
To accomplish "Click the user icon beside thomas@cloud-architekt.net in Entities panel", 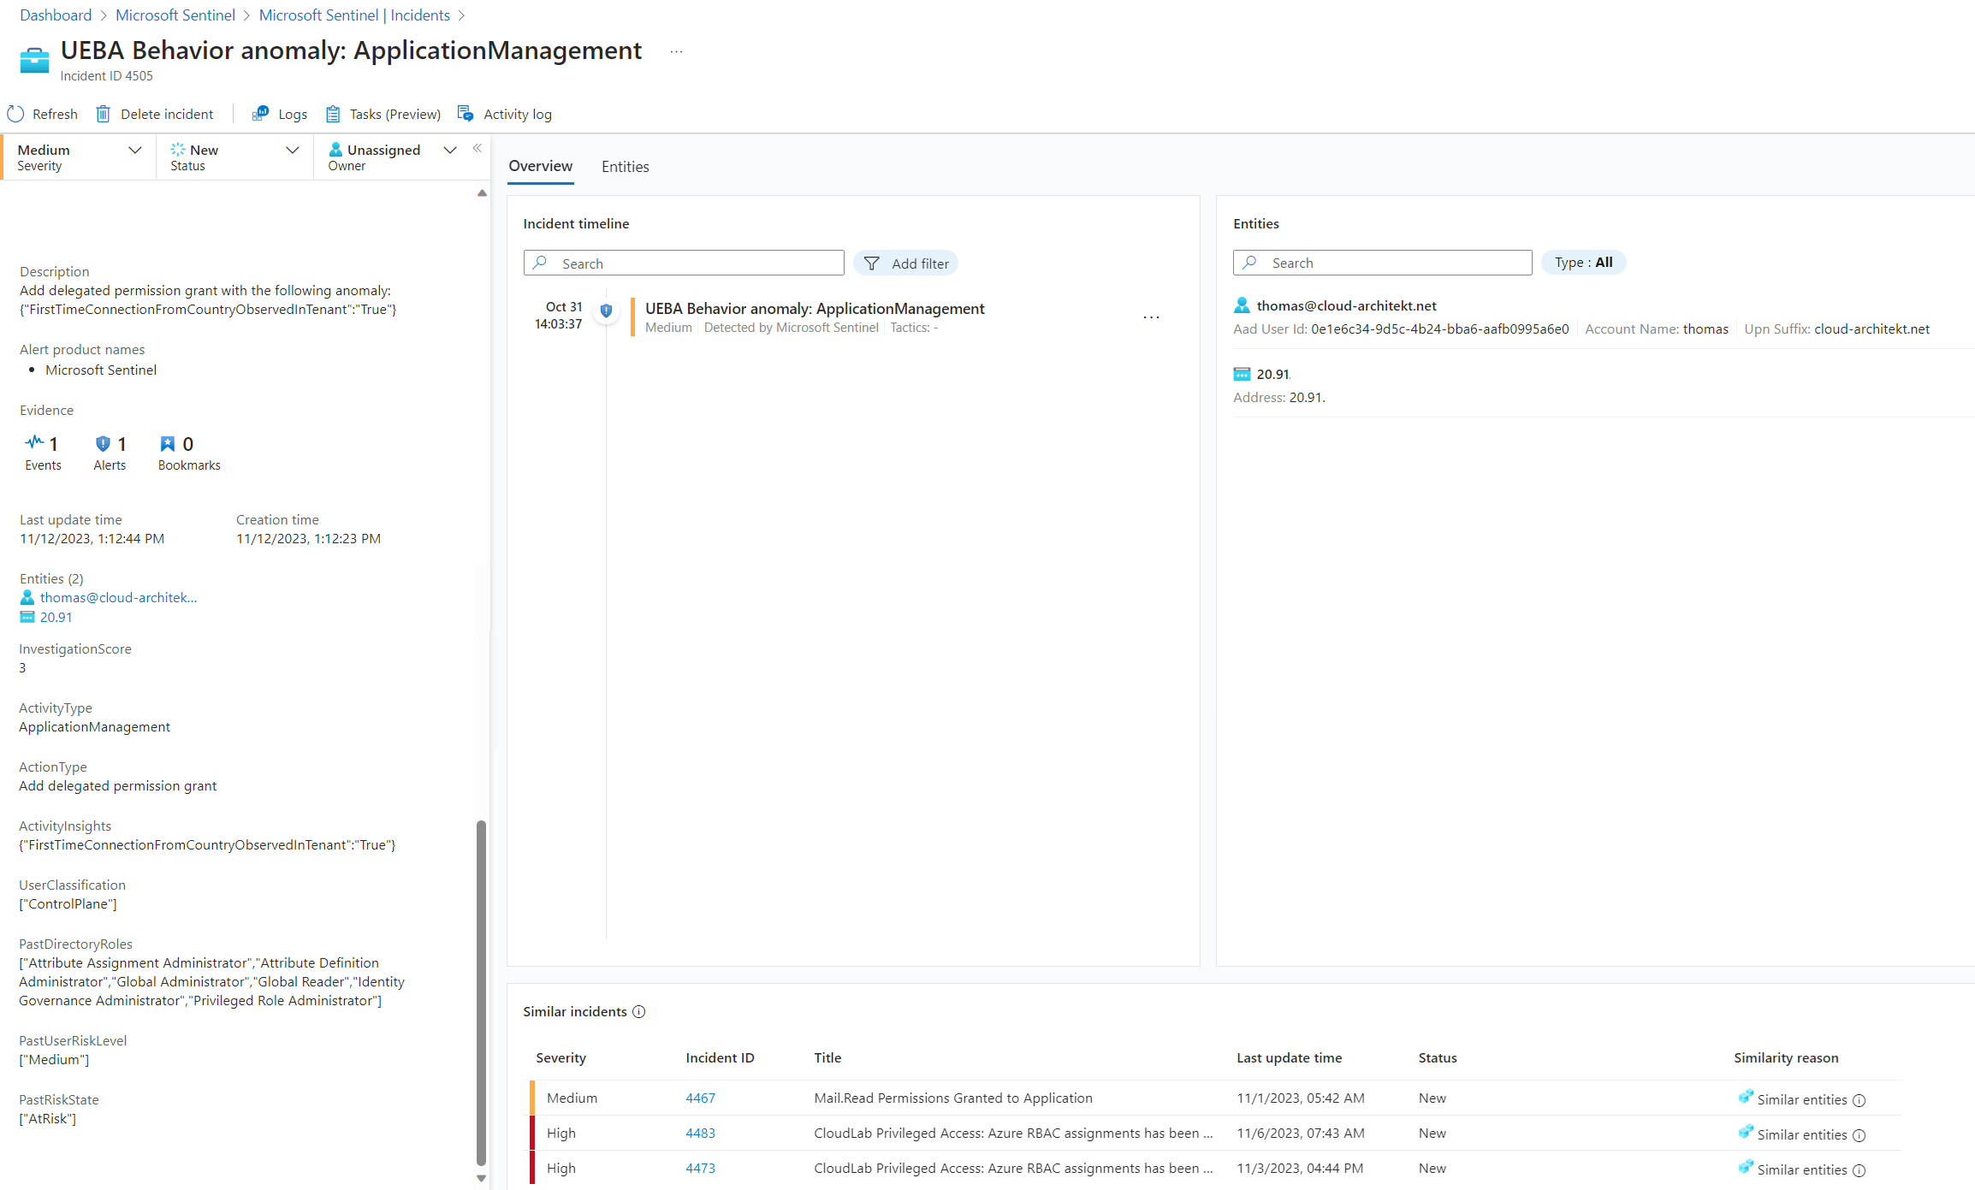I will [1242, 305].
